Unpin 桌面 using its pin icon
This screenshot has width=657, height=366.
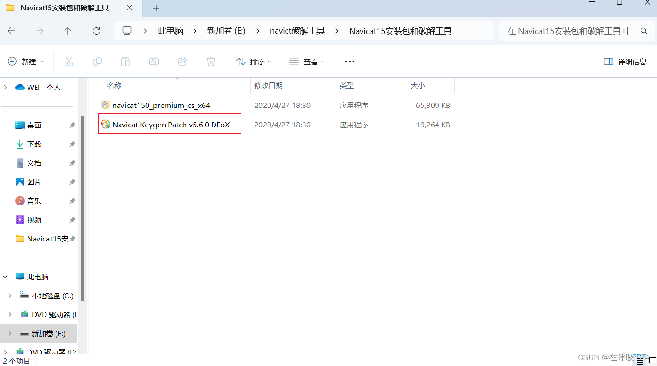72,125
